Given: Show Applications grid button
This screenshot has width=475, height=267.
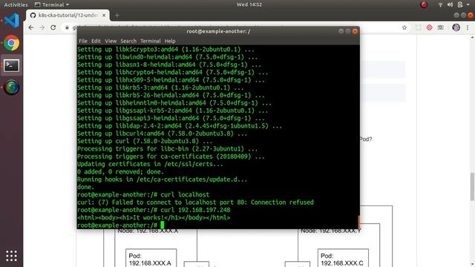Looking at the screenshot, I should pos(12,256).
